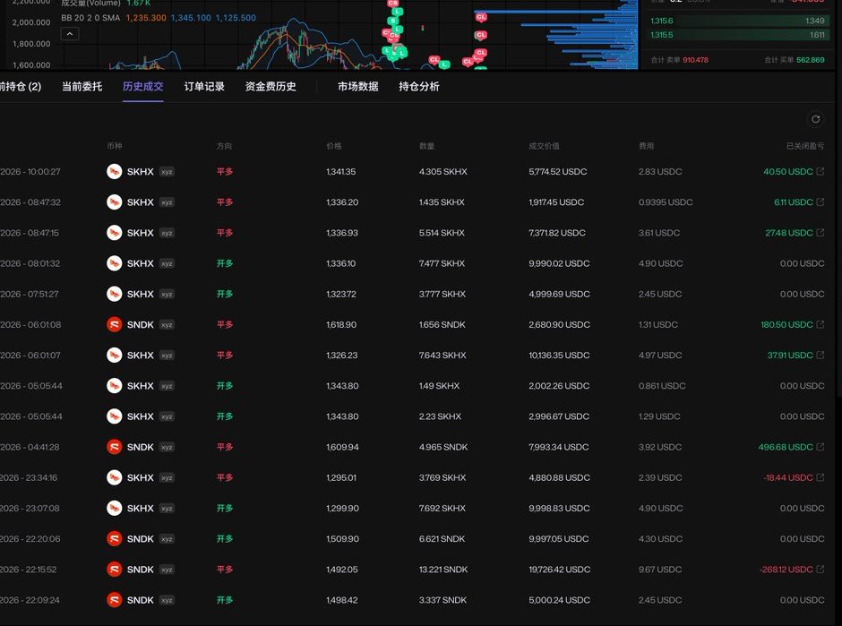Open the 市场数据 tab

(357, 87)
